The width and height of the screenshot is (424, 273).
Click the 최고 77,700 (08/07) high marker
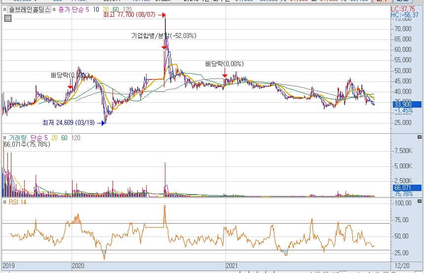tap(129, 15)
